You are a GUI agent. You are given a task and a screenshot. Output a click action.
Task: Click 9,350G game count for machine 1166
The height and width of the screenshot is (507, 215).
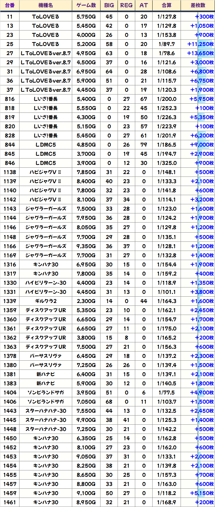click(86, 246)
